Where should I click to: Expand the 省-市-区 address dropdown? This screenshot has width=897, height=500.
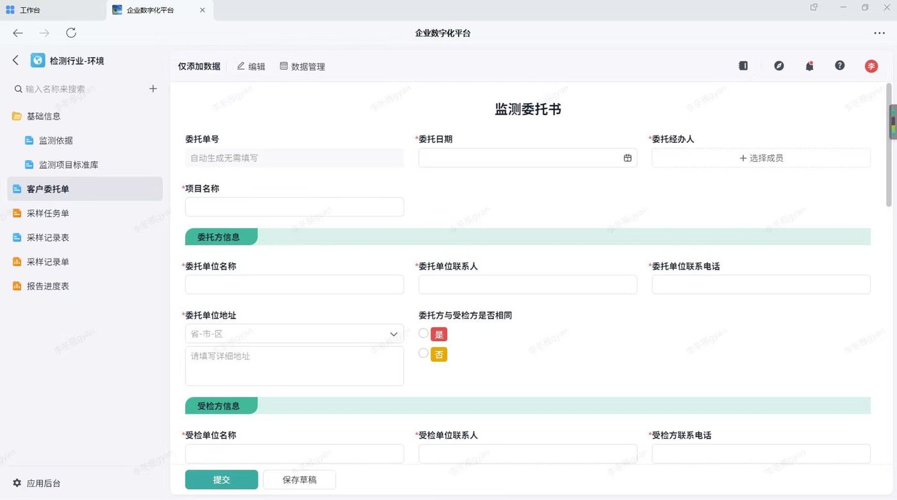point(294,334)
